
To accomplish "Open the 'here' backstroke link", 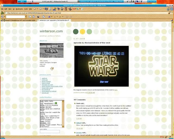I will coord(116,90).
